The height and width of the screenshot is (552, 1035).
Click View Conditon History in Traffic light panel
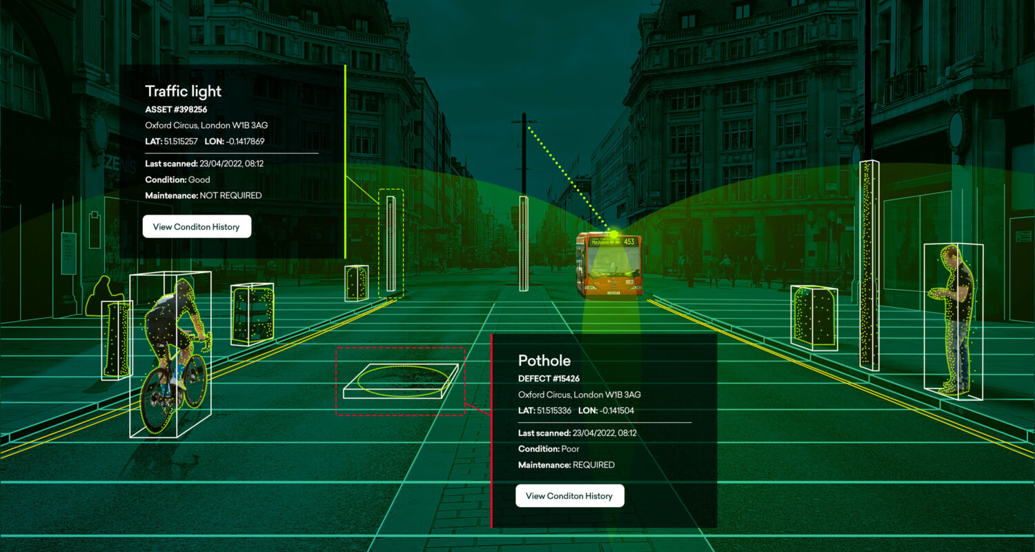click(x=197, y=226)
